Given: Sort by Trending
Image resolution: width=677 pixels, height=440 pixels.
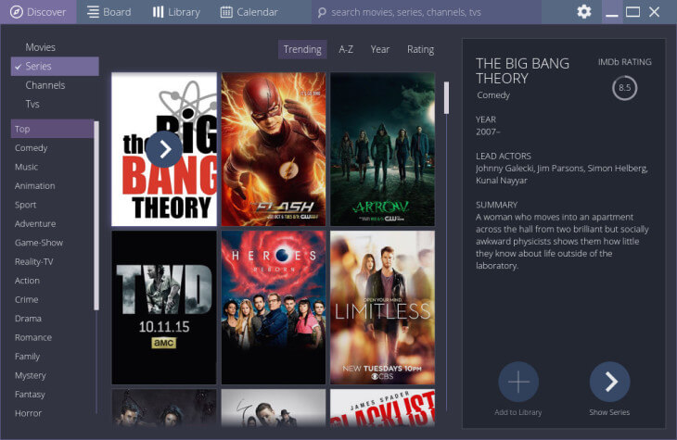Looking at the screenshot, I should point(302,49).
